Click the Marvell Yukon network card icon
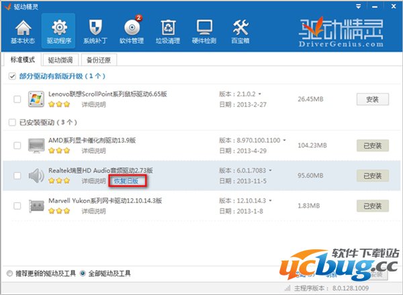The width and height of the screenshot is (403, 295). 36,206
